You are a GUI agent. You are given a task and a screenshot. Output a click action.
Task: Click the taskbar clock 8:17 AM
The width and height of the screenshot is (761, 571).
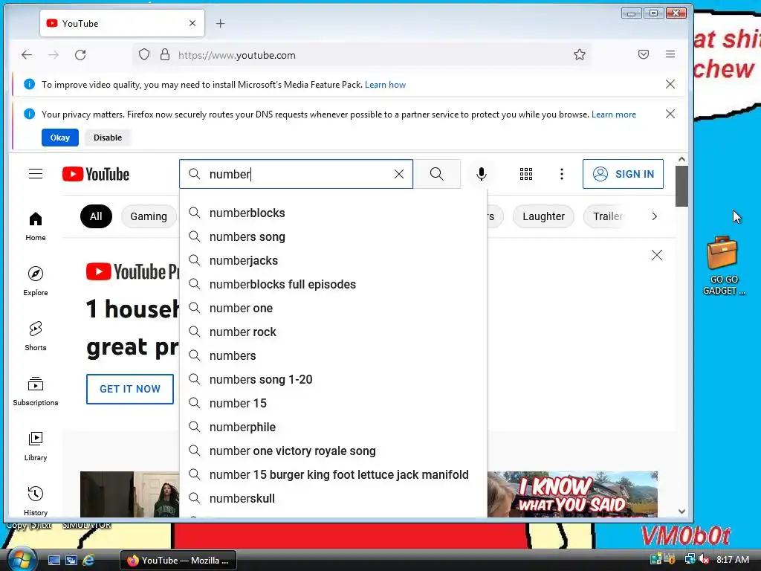[732, 559]
